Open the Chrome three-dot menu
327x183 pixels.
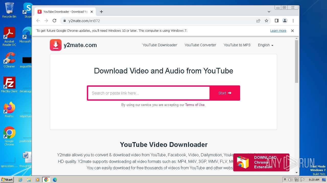click(293, 21)
